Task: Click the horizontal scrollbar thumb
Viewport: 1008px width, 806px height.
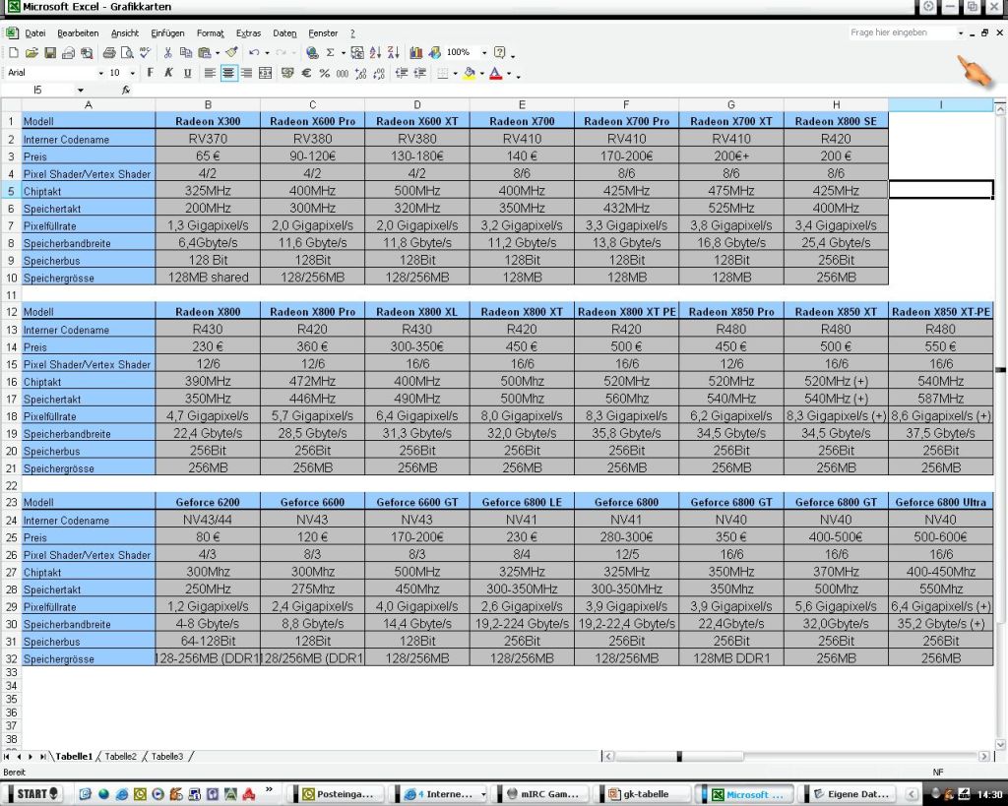Action: coord(679,757)
